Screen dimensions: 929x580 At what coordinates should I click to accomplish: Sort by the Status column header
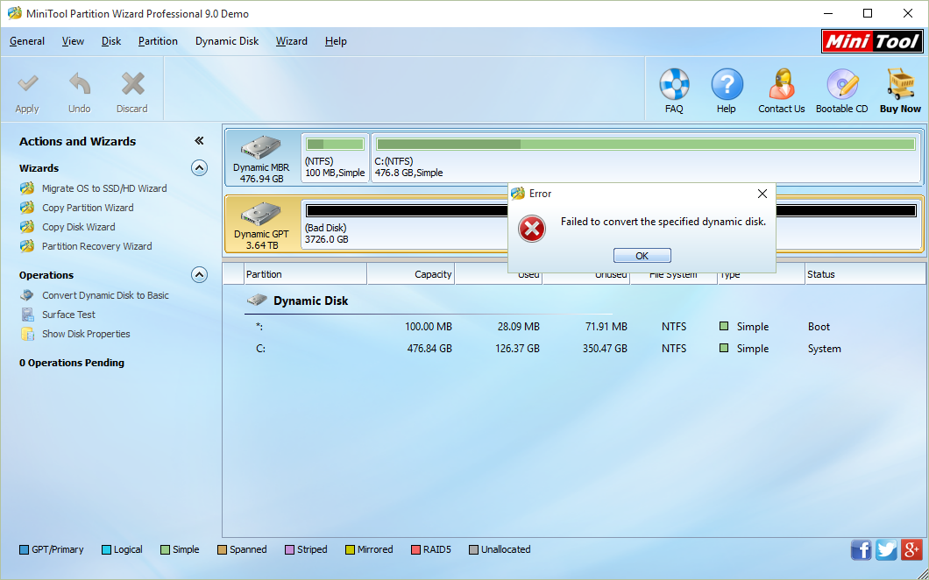tap(864, 274)
